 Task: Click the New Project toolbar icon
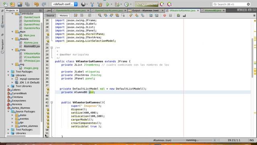coord(12,4)
